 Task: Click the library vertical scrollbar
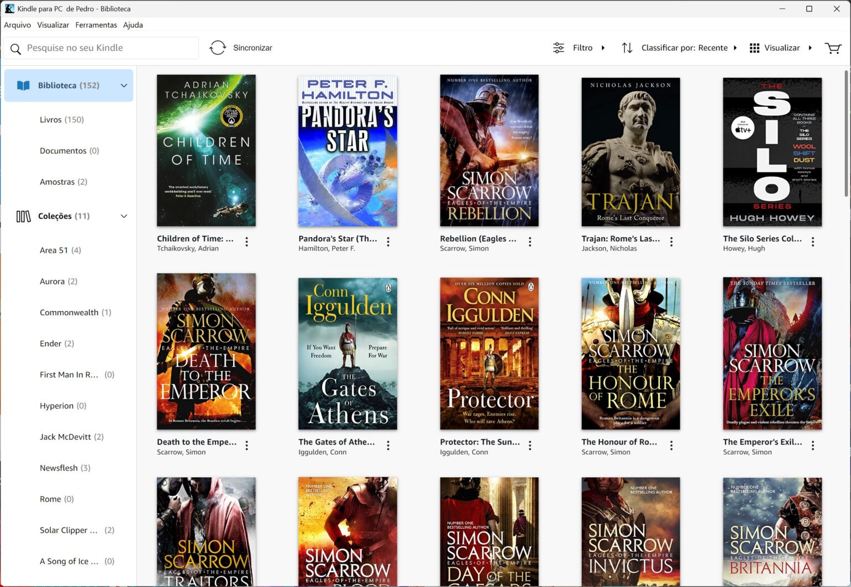pyautogui.click(x=847, y=133)
